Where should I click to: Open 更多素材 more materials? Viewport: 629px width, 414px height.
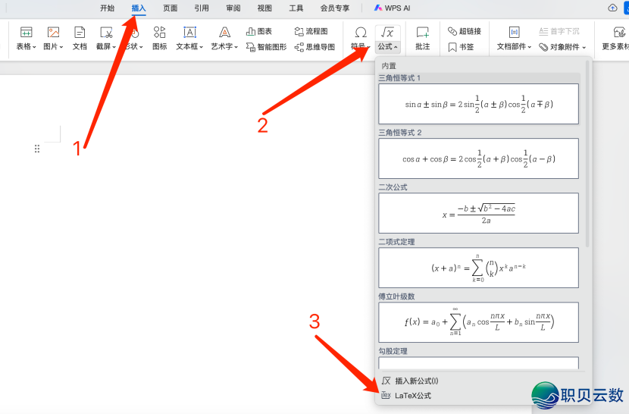click(617, 38)
